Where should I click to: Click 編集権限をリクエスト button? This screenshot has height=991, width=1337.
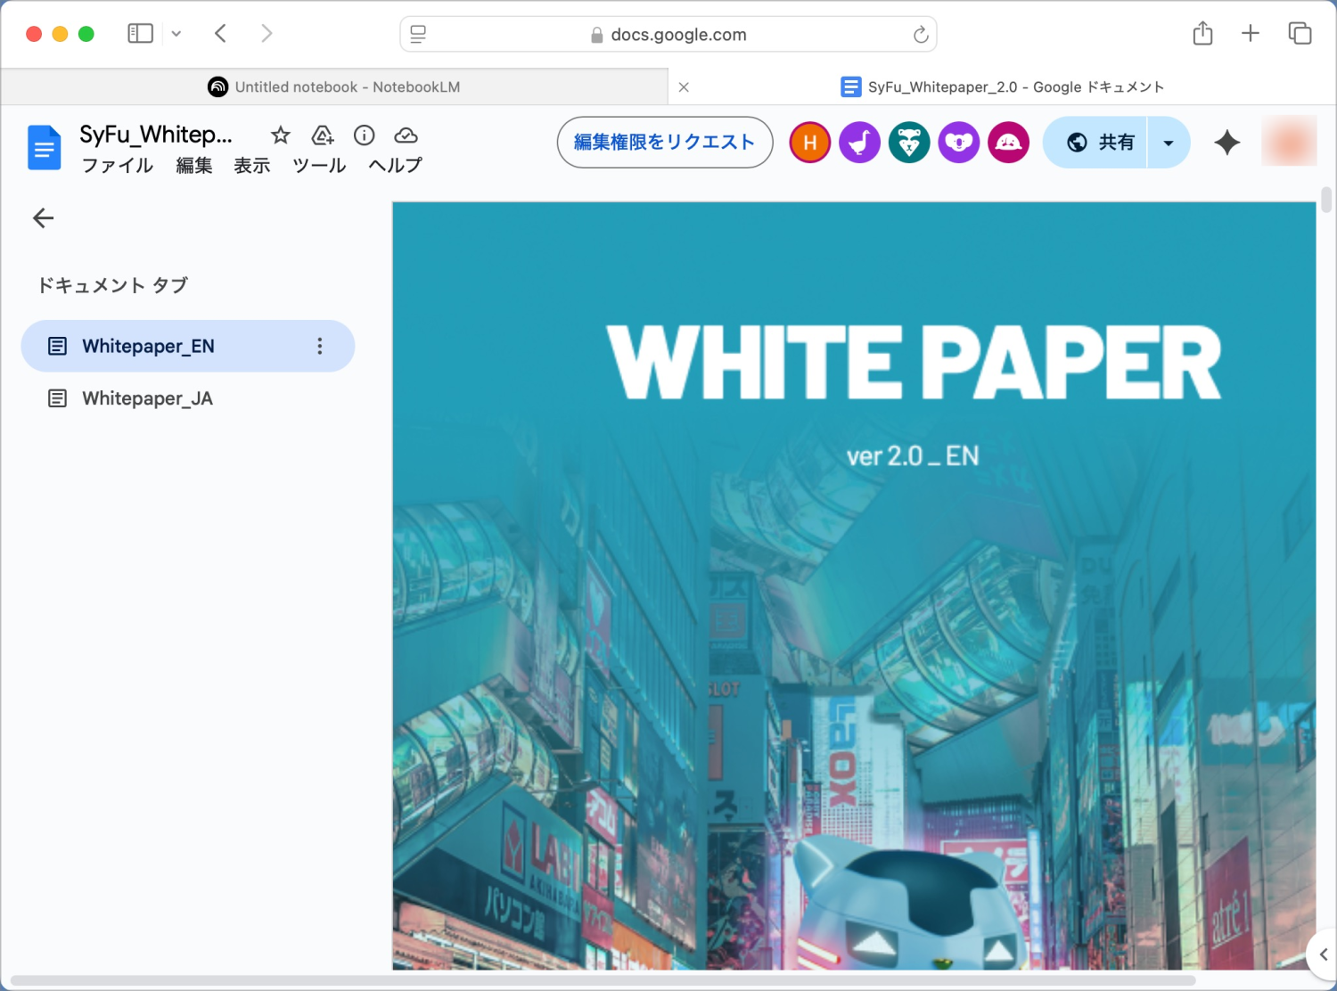click(x=664, y=143)
